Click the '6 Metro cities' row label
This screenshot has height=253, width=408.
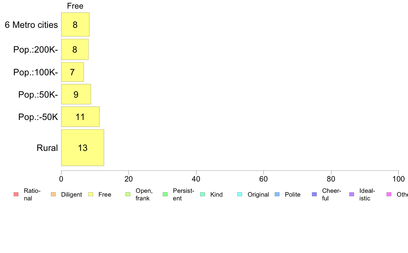31,25
